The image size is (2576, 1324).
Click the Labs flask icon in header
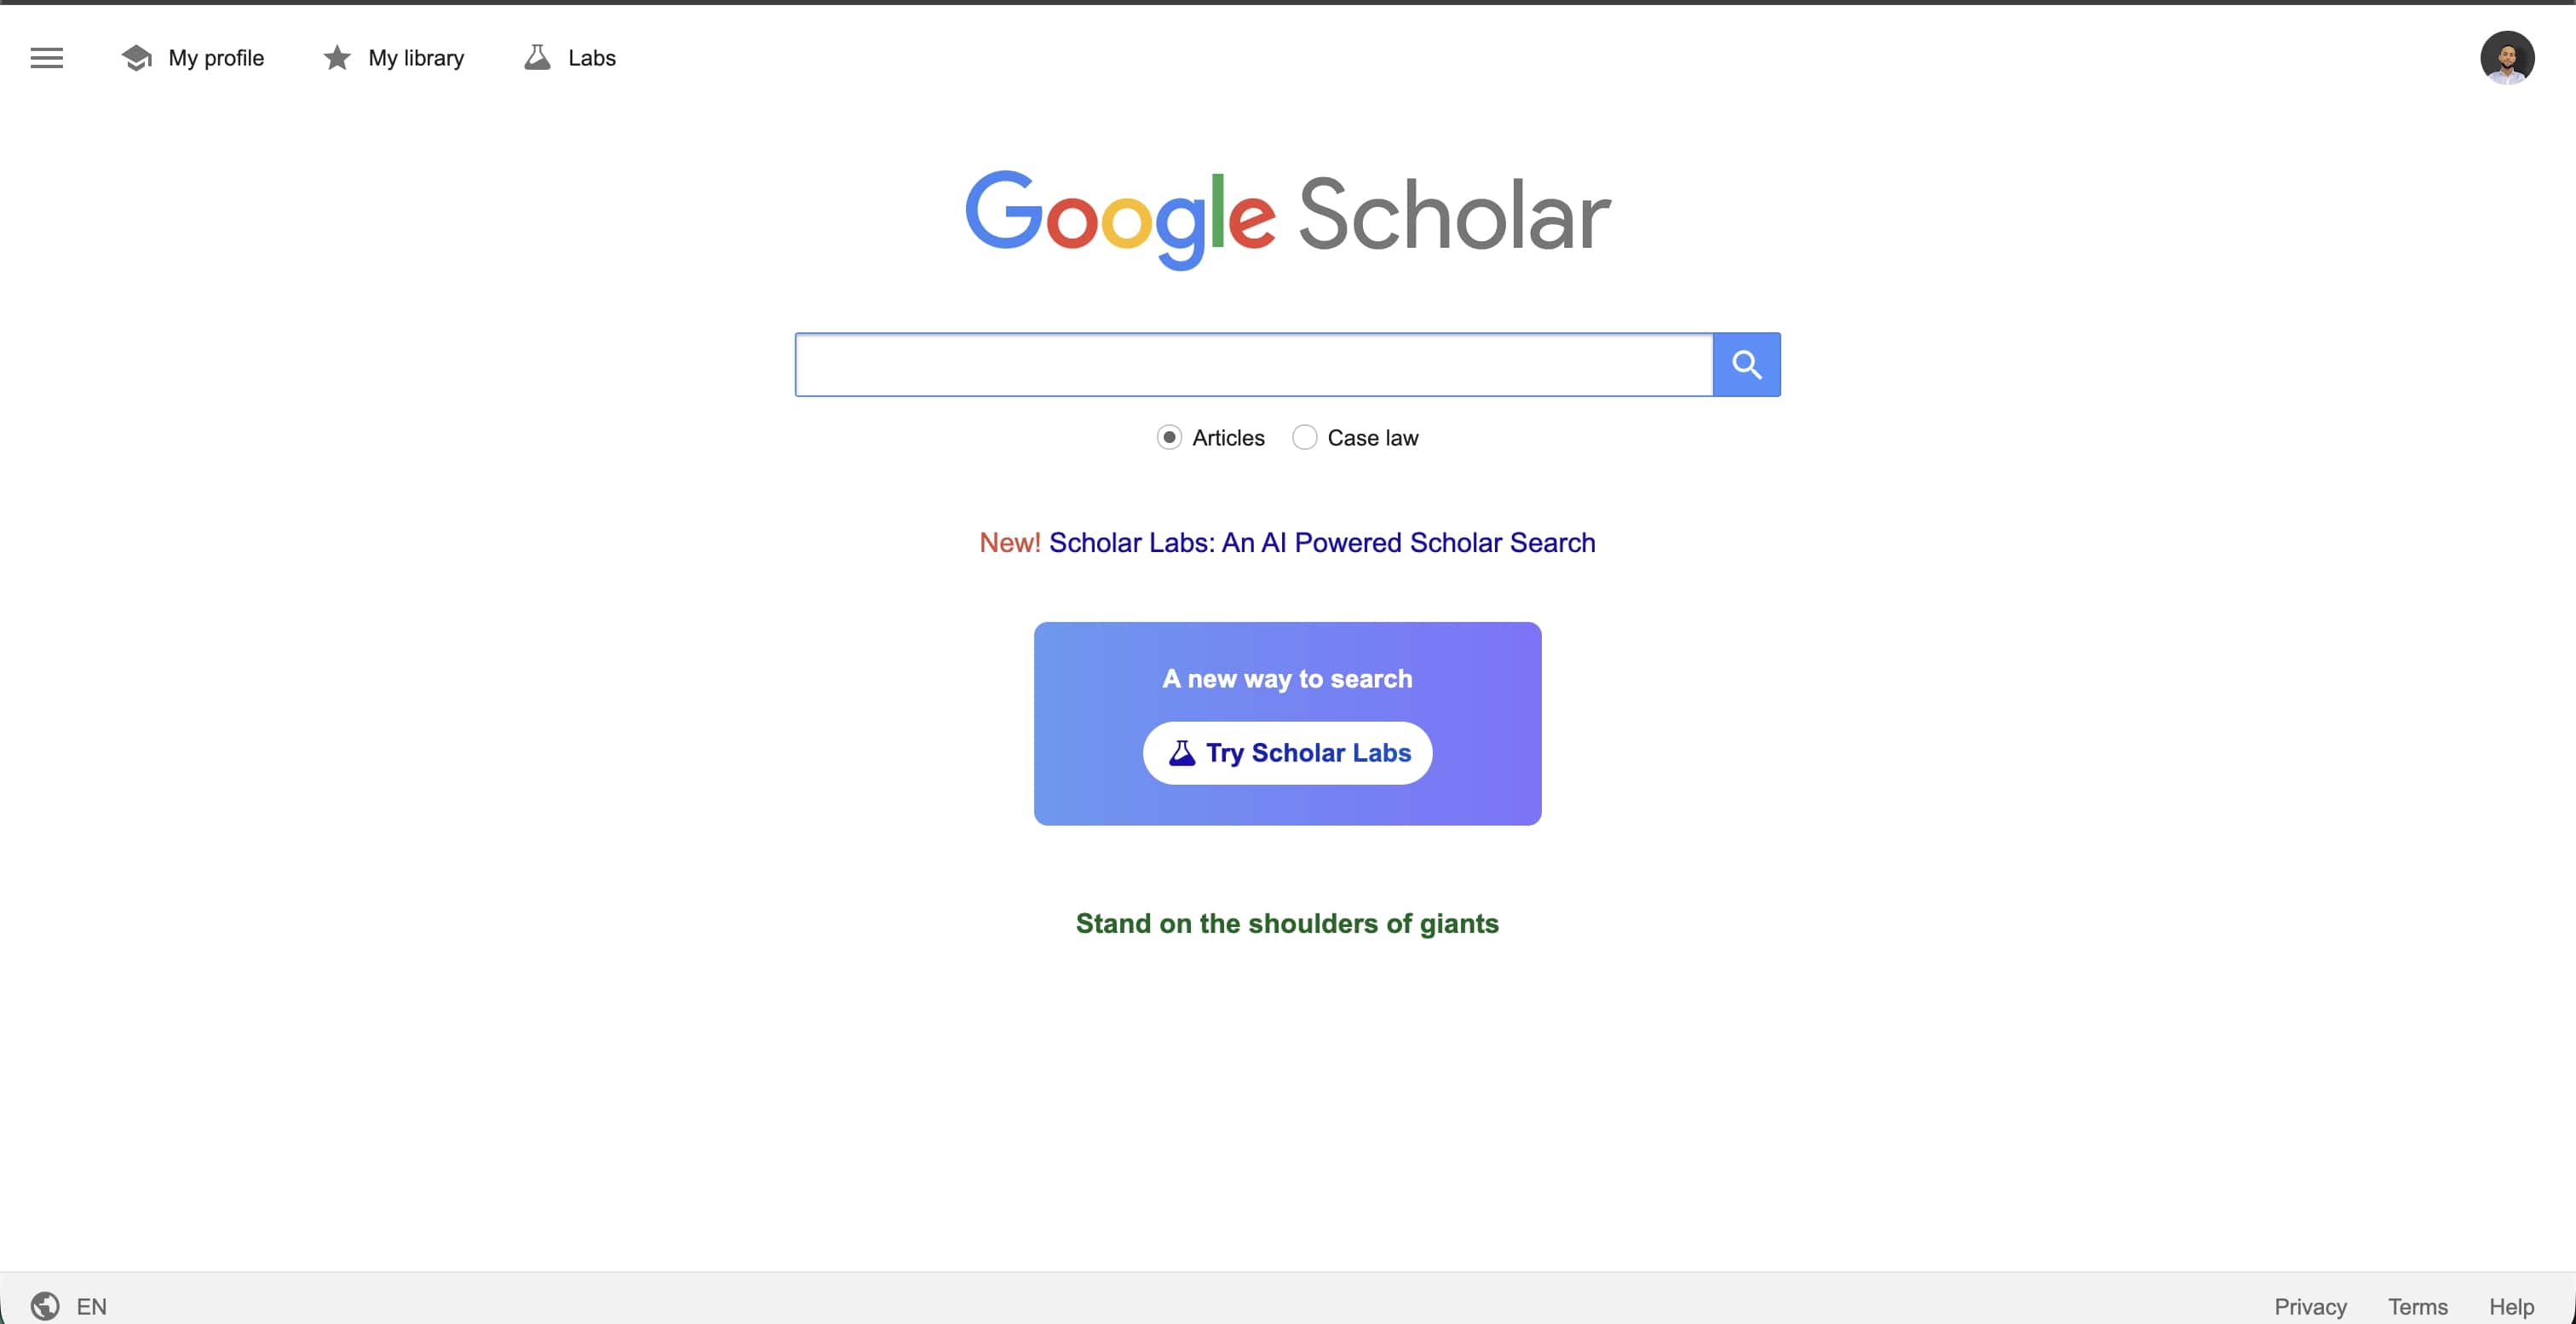[537, 58]
